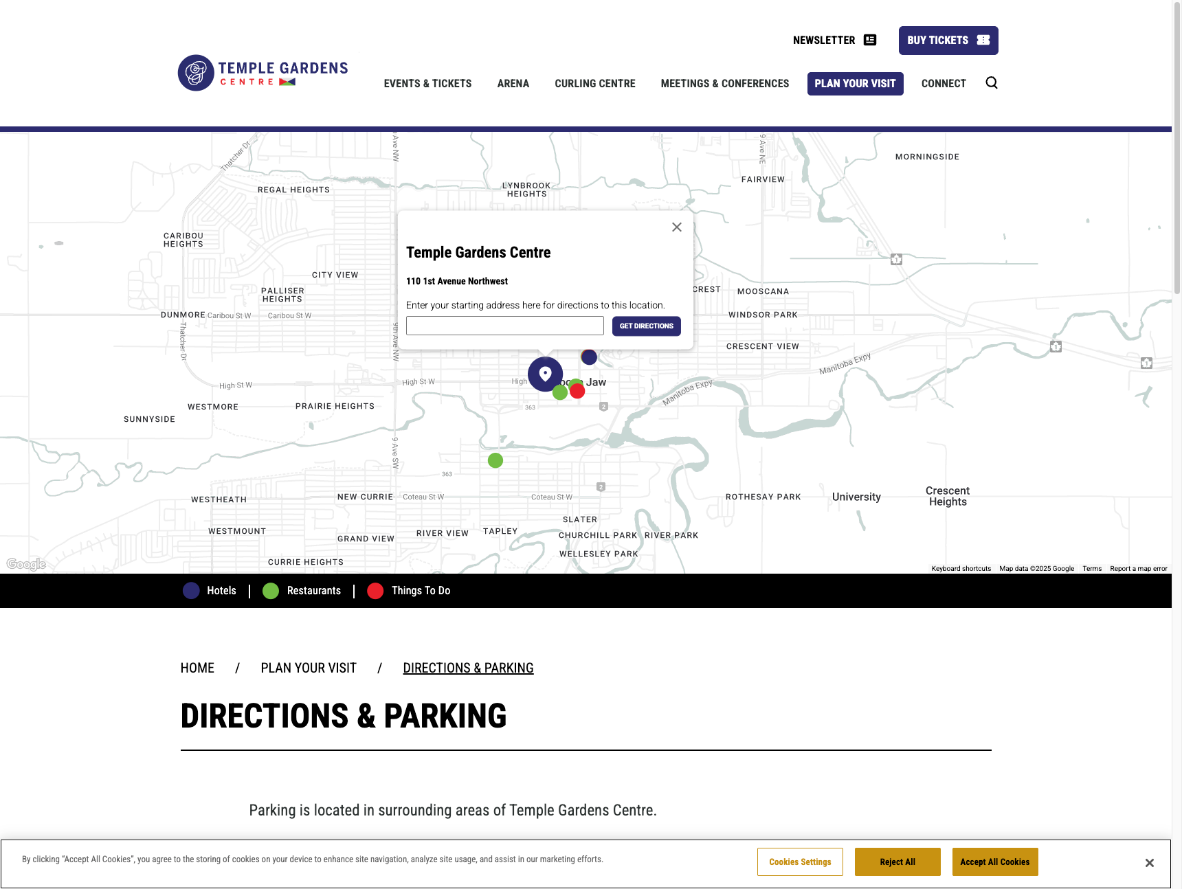1182x889 pixels.
Task: Click the Buy Tickets button
Action: coord(948,41)
